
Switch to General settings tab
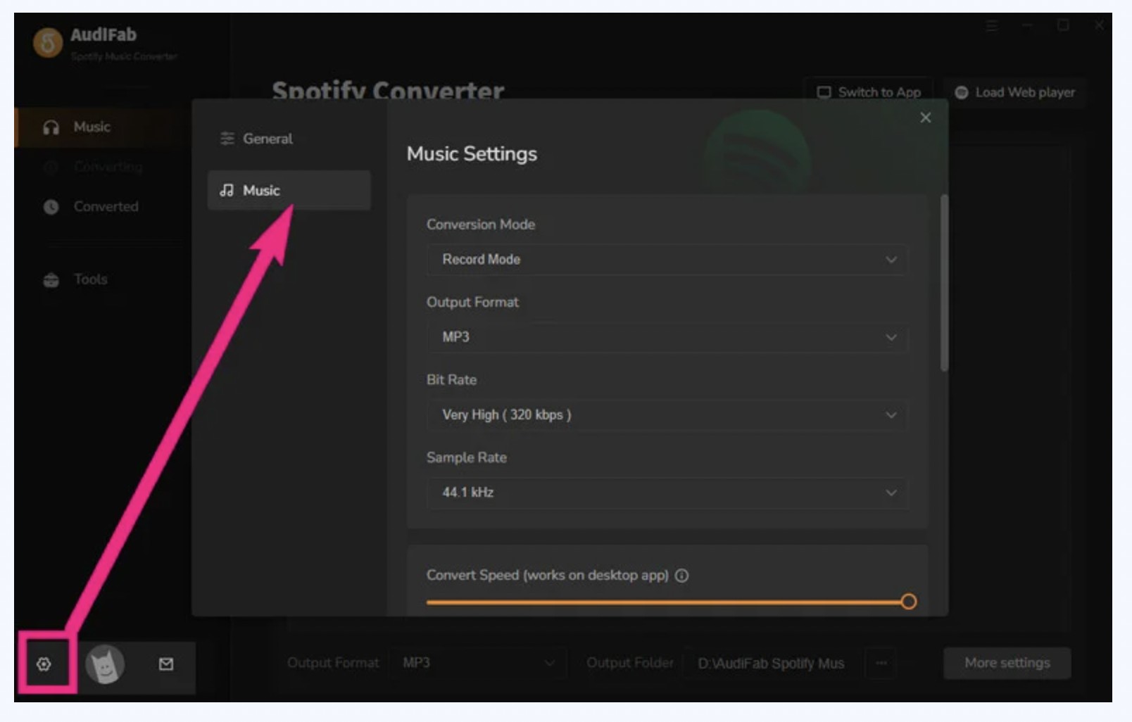(289, 139)
